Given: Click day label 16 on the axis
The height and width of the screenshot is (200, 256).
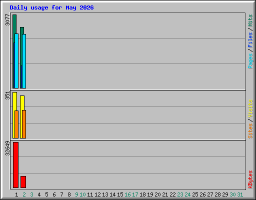Looking at the screenshot, I should click(x=127, y=194).
